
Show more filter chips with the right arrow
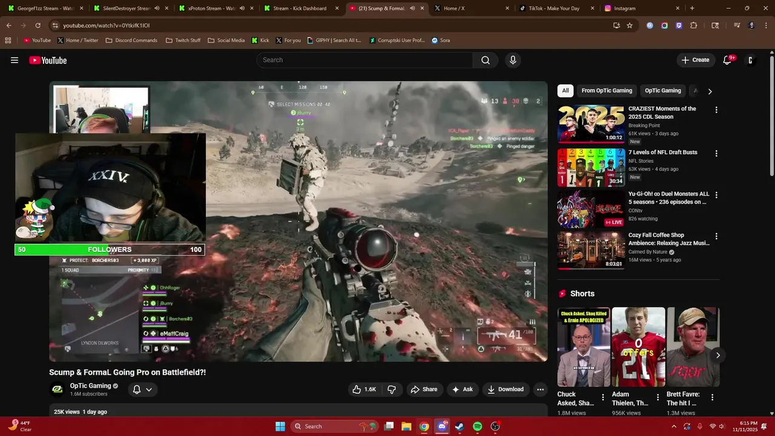710,91
